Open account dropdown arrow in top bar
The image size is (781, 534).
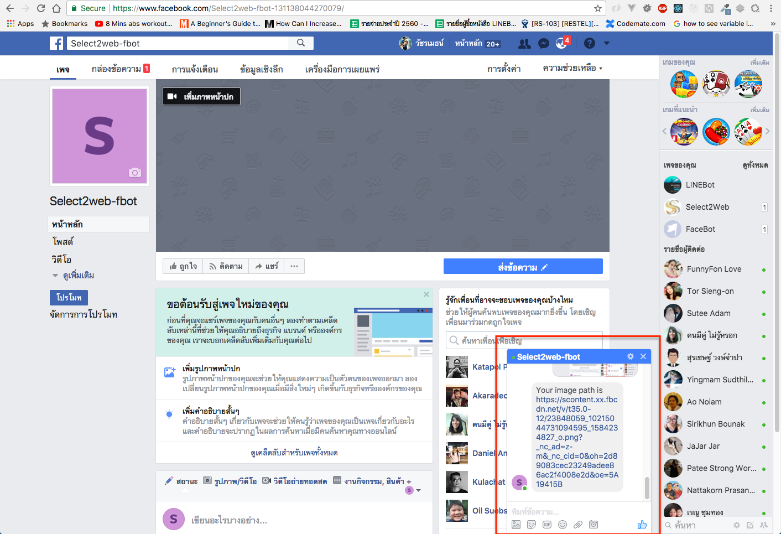click(x=607, y=43)
